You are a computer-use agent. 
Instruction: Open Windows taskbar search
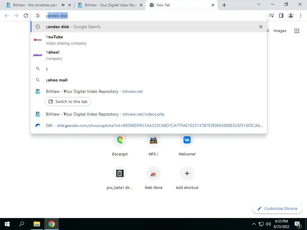coord(22,224)
